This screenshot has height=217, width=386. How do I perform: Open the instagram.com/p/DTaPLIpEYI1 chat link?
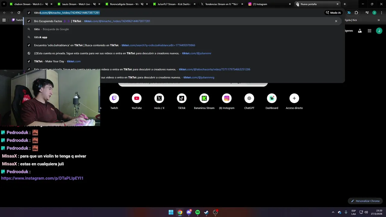pyautogui.click(x=42, y=178)
